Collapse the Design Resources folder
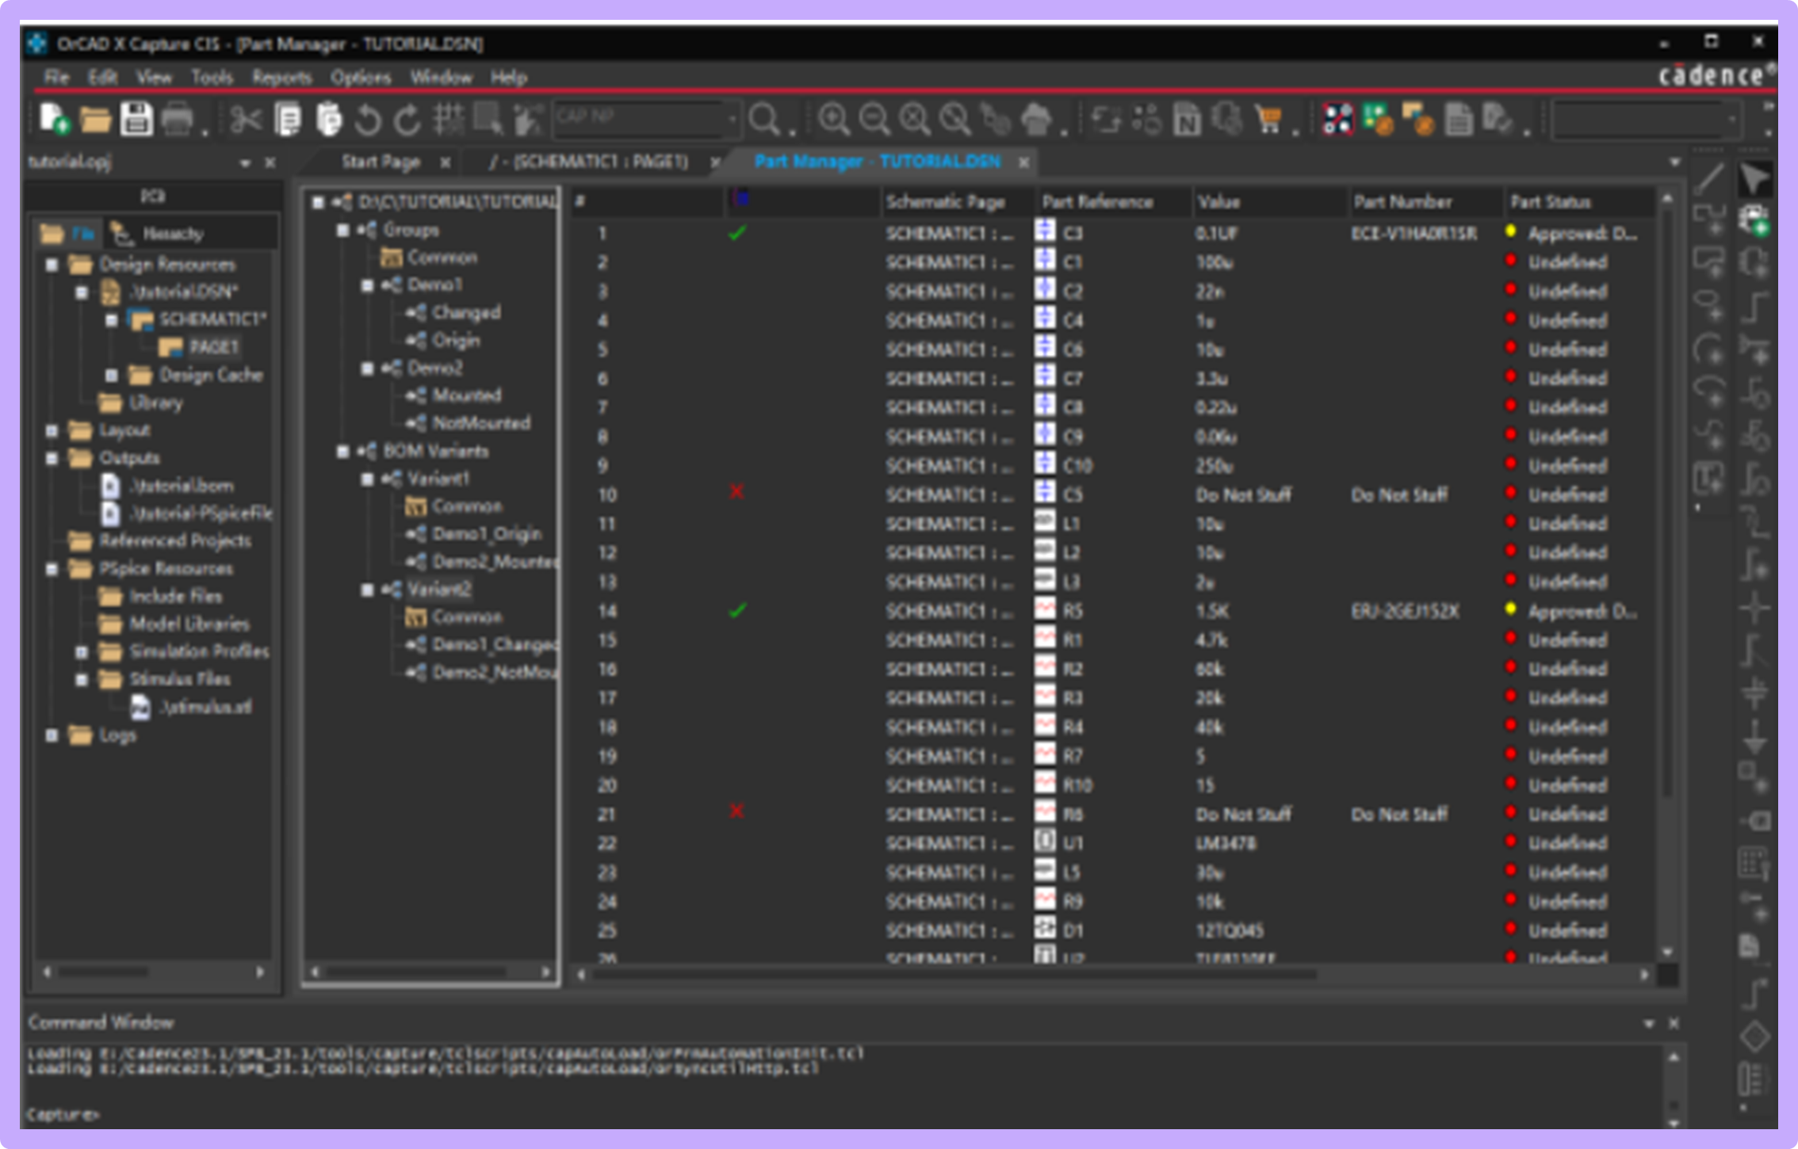Image resolution: width=1798 pixels, height=1149 pixels. (x=52, y=265)
